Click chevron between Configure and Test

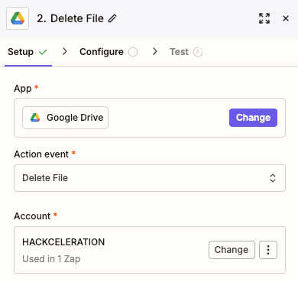coord(154,52)
